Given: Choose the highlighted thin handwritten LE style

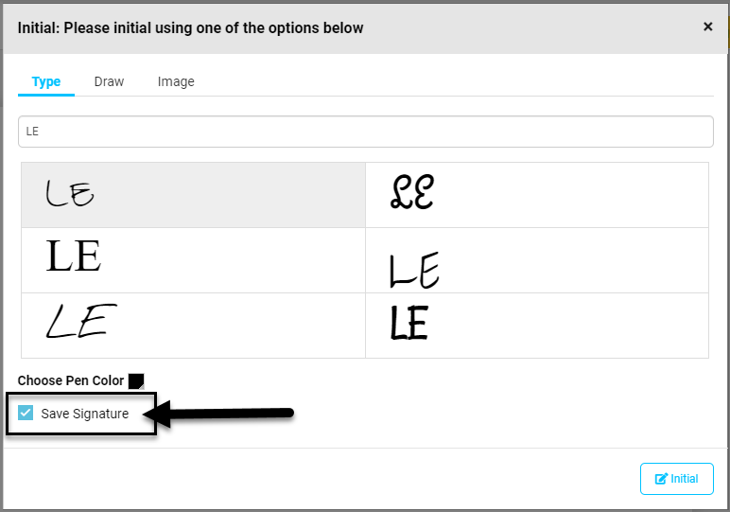Looking at the screenshot, I should (x=193, y=195).
